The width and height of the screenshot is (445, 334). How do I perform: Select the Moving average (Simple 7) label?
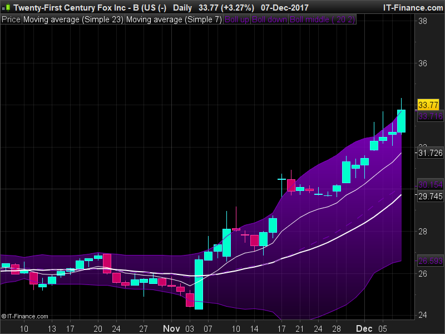174,19
